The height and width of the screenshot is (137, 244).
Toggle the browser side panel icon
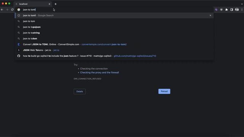231,10
